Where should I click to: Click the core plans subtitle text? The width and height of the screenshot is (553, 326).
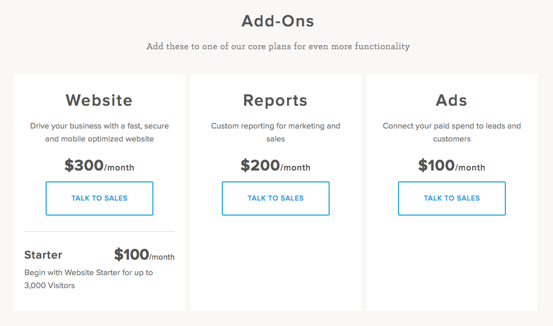click(278, 47)
